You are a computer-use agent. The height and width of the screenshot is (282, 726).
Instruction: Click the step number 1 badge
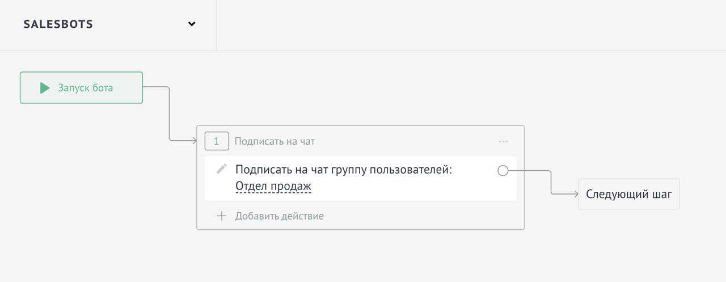[217, 141]
